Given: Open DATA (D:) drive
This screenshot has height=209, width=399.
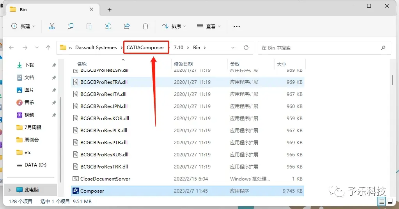Looking at the screenshot, I should (x=35, y=165).
